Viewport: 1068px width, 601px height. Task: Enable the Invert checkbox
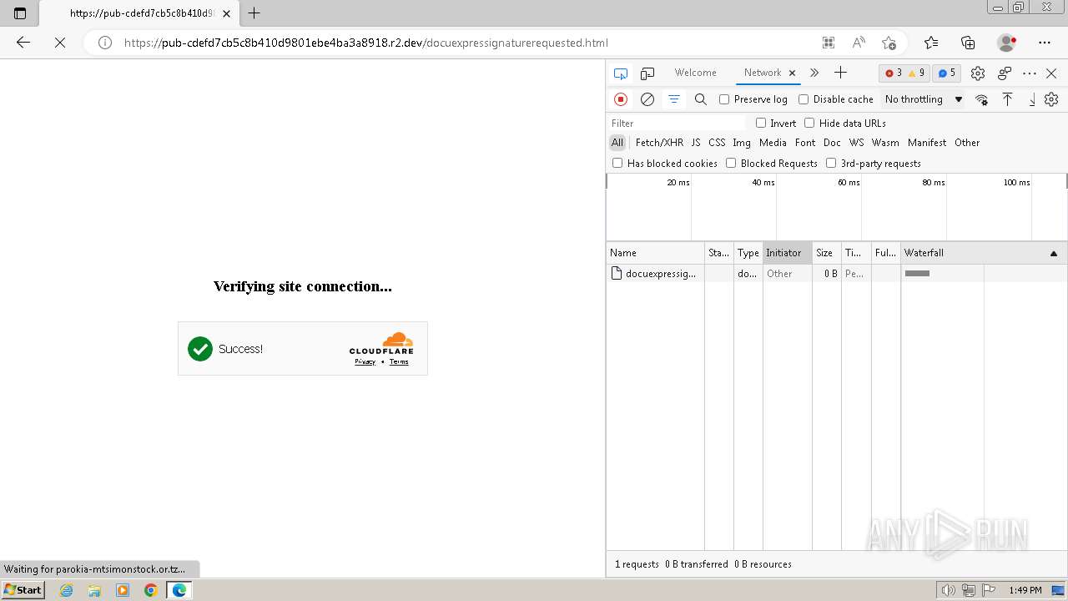(x=761, y=123)
